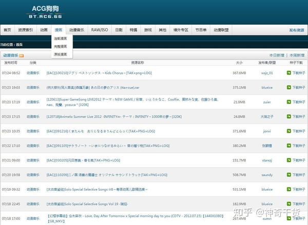Image resolution: width=308 pixels, height=225 pixels.
Task: Click the download icon for the 24.8MB Animelo torrent
Action: coord(288,116)
